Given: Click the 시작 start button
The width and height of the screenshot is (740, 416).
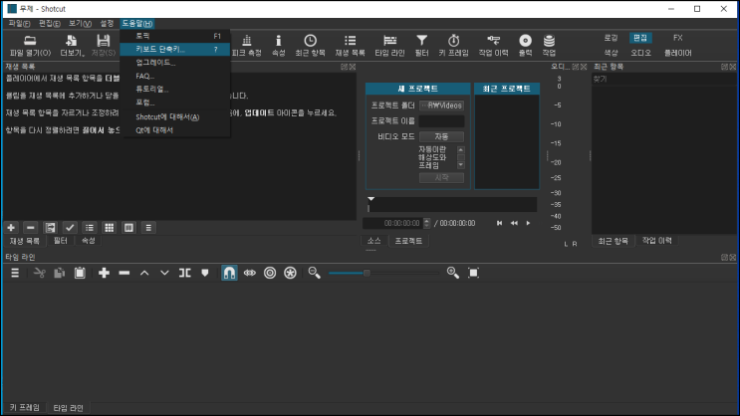Looking at the screenshot, I should point(442,178).
